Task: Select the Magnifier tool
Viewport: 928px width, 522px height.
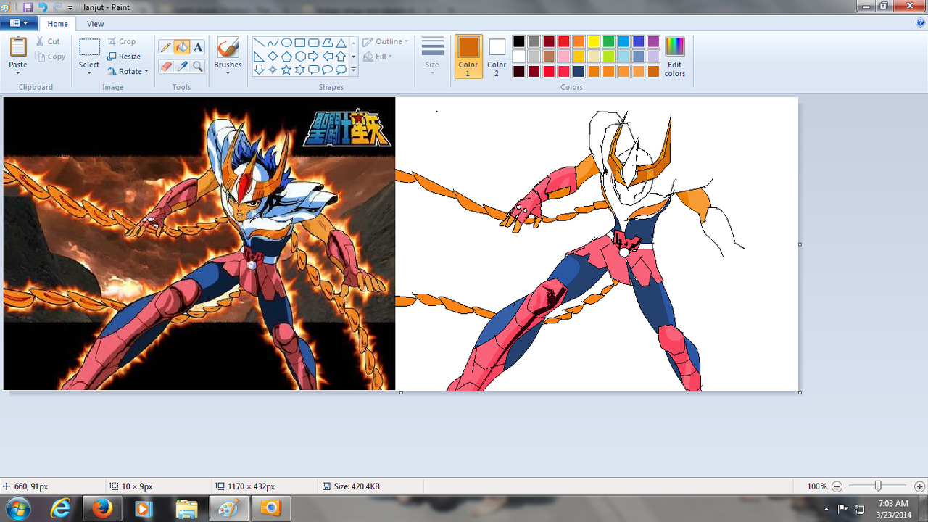Action: tap(198, 66)
